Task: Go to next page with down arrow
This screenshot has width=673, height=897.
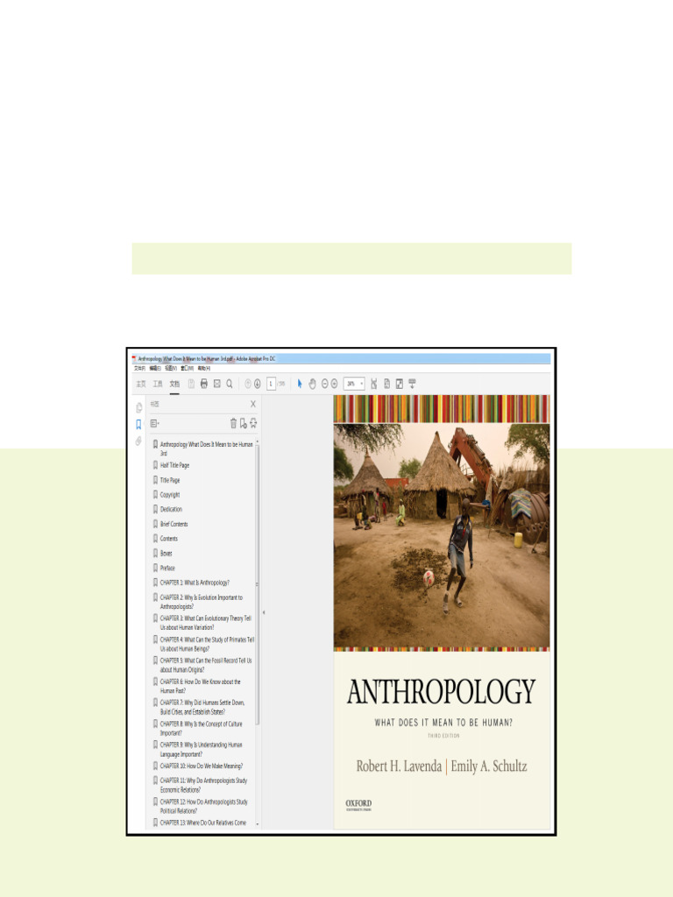Action: coord(258,384)
